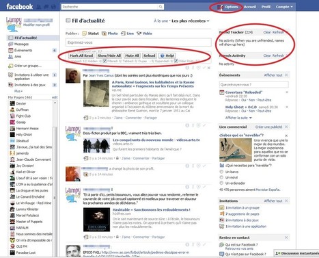Screen dimensions: 319x258
Task: Click the Exprimez-vous status field
Action: point(139,42)
